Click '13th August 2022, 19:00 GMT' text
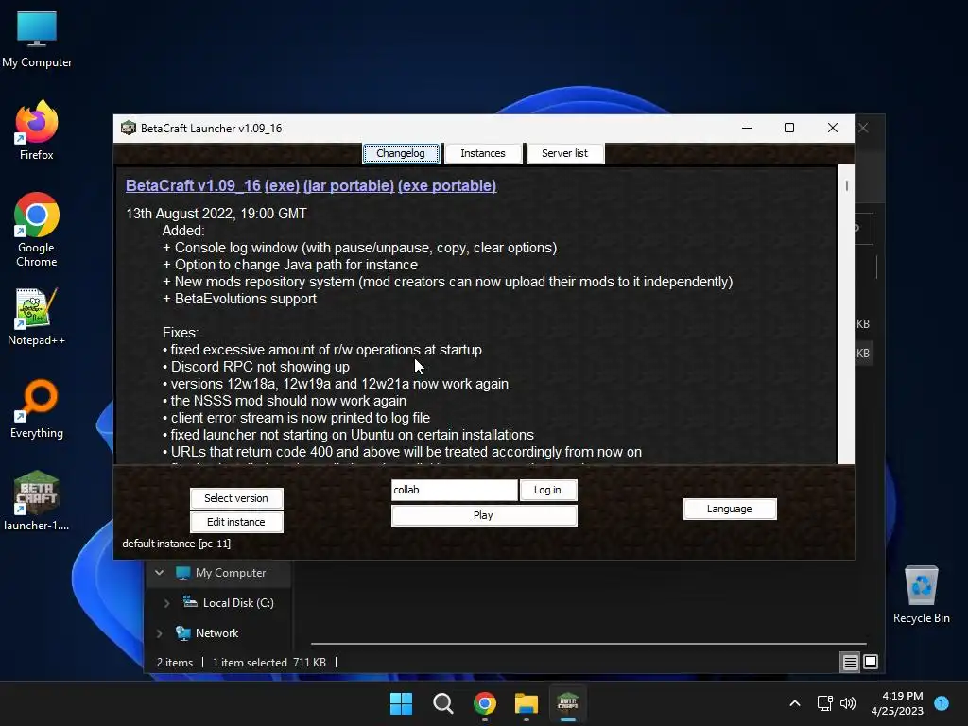968x726 pixels. (x=216, y=214)
